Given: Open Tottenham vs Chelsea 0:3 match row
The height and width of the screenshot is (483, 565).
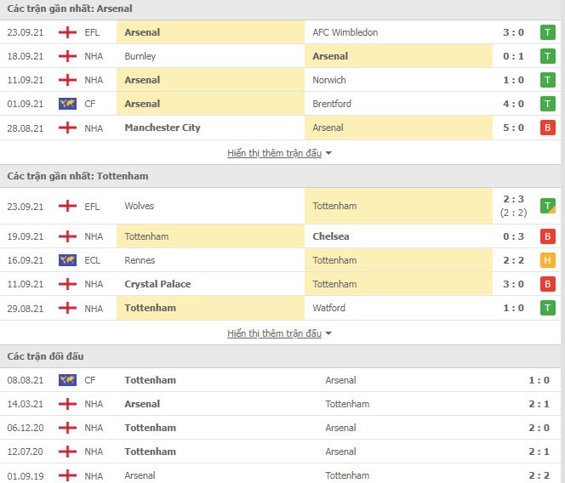Looking at the screenshot, I should tap(280, 236).
